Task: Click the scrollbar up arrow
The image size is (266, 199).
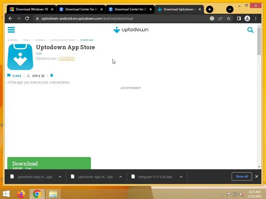Action: (x=259, y=26)
